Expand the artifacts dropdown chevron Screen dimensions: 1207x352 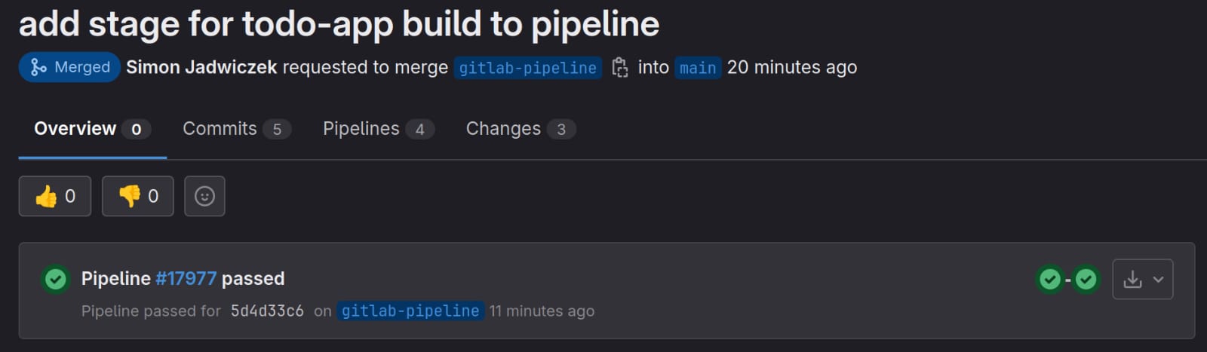coord(1159,280)
